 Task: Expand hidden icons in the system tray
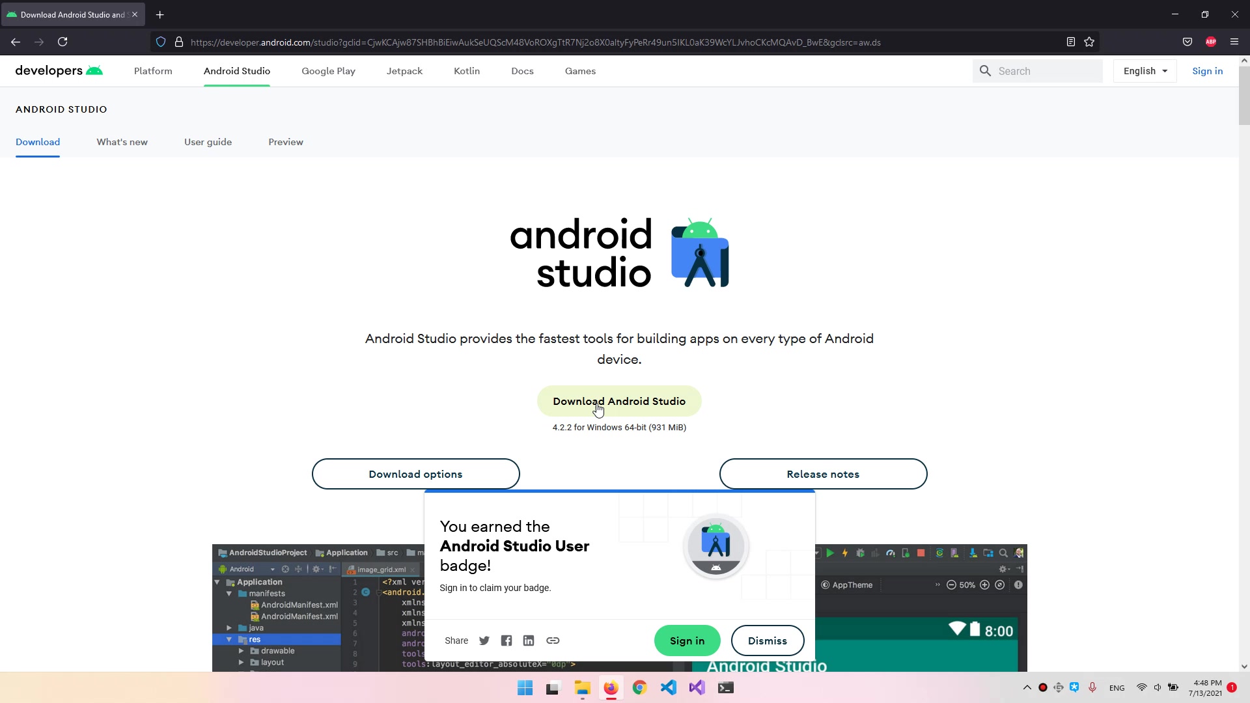coord(1027,687)
